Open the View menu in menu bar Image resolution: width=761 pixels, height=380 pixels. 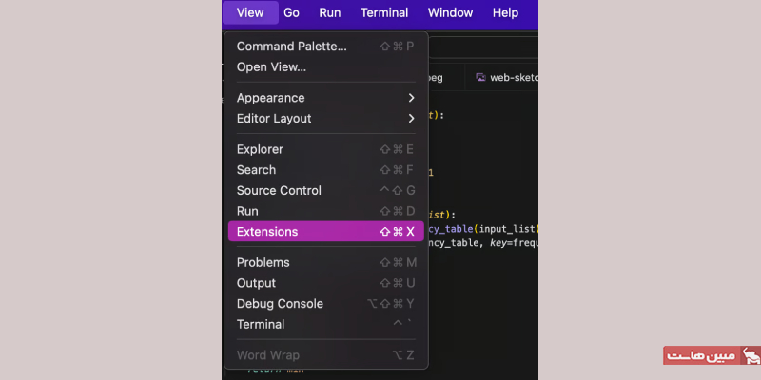tap(250, 12)
